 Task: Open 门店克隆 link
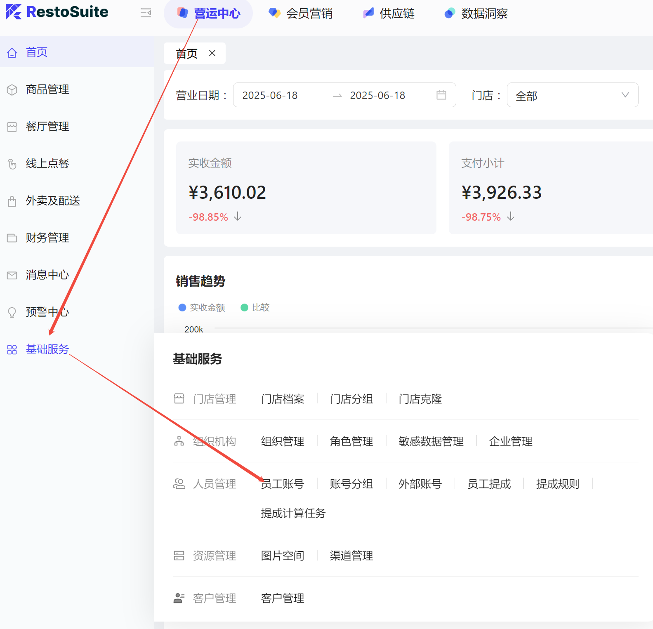tap(420, 399)
